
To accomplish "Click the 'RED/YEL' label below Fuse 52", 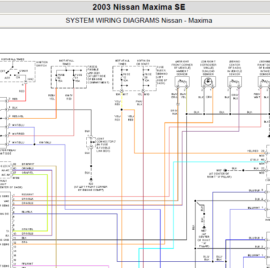I will tap(52, 97).
